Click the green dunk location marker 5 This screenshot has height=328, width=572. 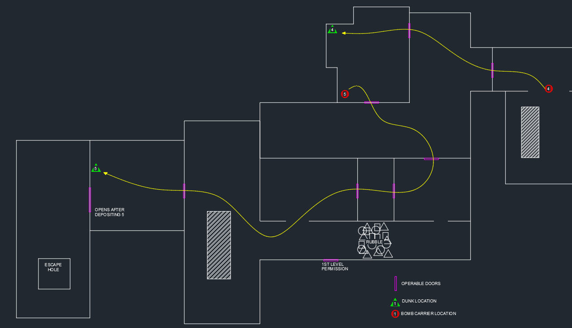[95, 169]
